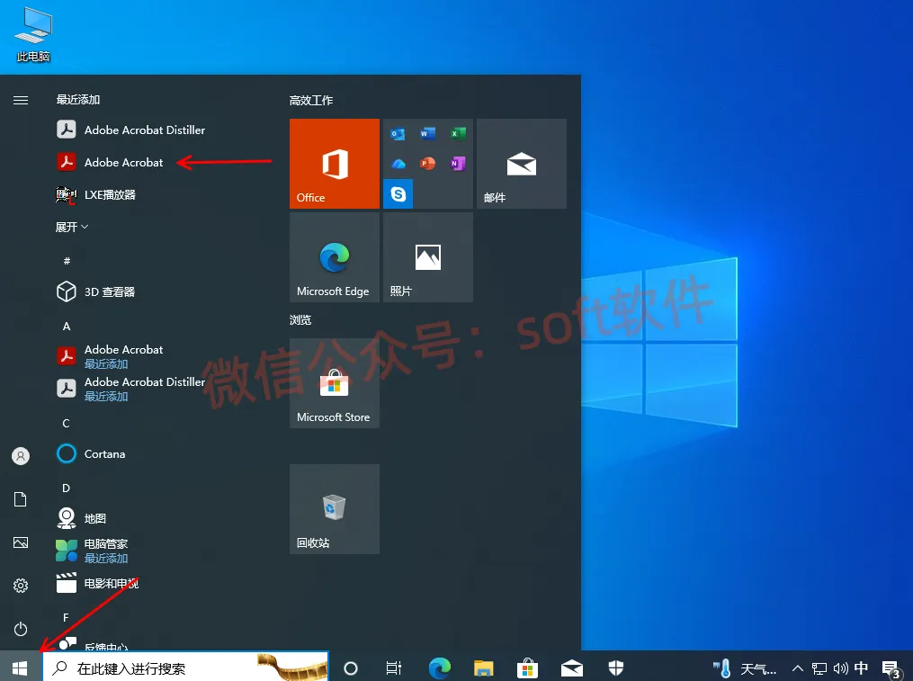
Task: Open LXE播放器 app
Action: click(x=96, y=194)
